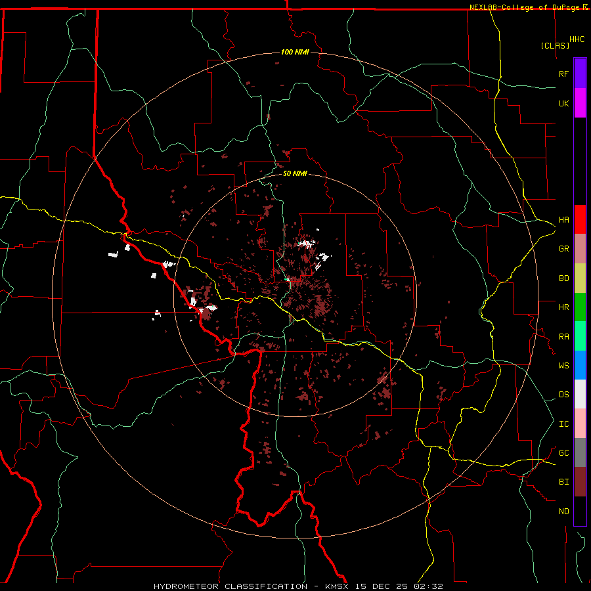Click the KMSX radar site identifier
The width and height of the screenshot is (591, 591).
(338, 586)
